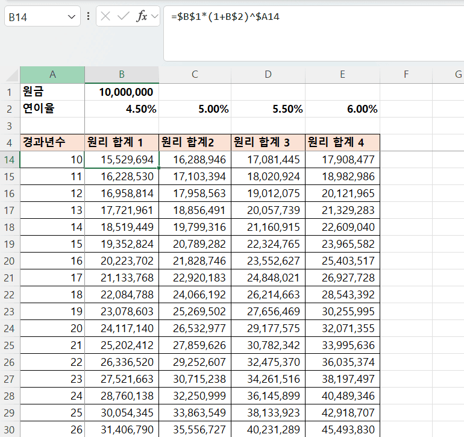Expand the dropdown arrow next to fx
The height and width of the screenshot is (437, 464).
154,16
